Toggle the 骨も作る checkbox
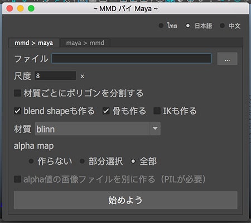Viewport: 251px width, 223px height. click(106, 111)
